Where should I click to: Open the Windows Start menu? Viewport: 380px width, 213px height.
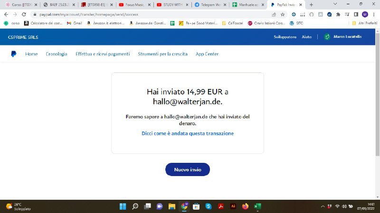(123, 206)
